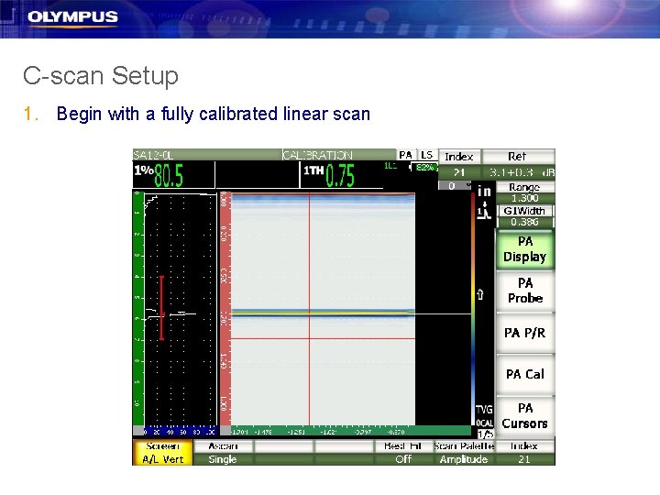The height and width of the screenshot is (495, 660).
Task: Click the amplitude color palette bar
Action: click(x=473, y=310)
